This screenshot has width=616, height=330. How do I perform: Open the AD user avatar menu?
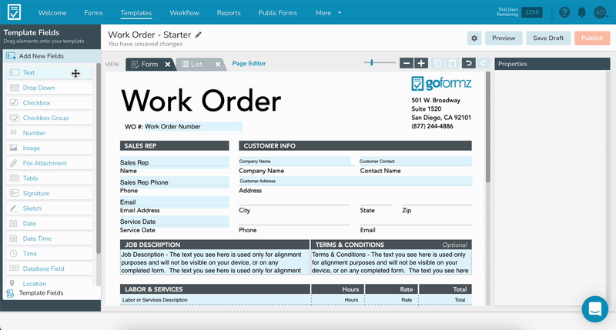pos(601,12)
